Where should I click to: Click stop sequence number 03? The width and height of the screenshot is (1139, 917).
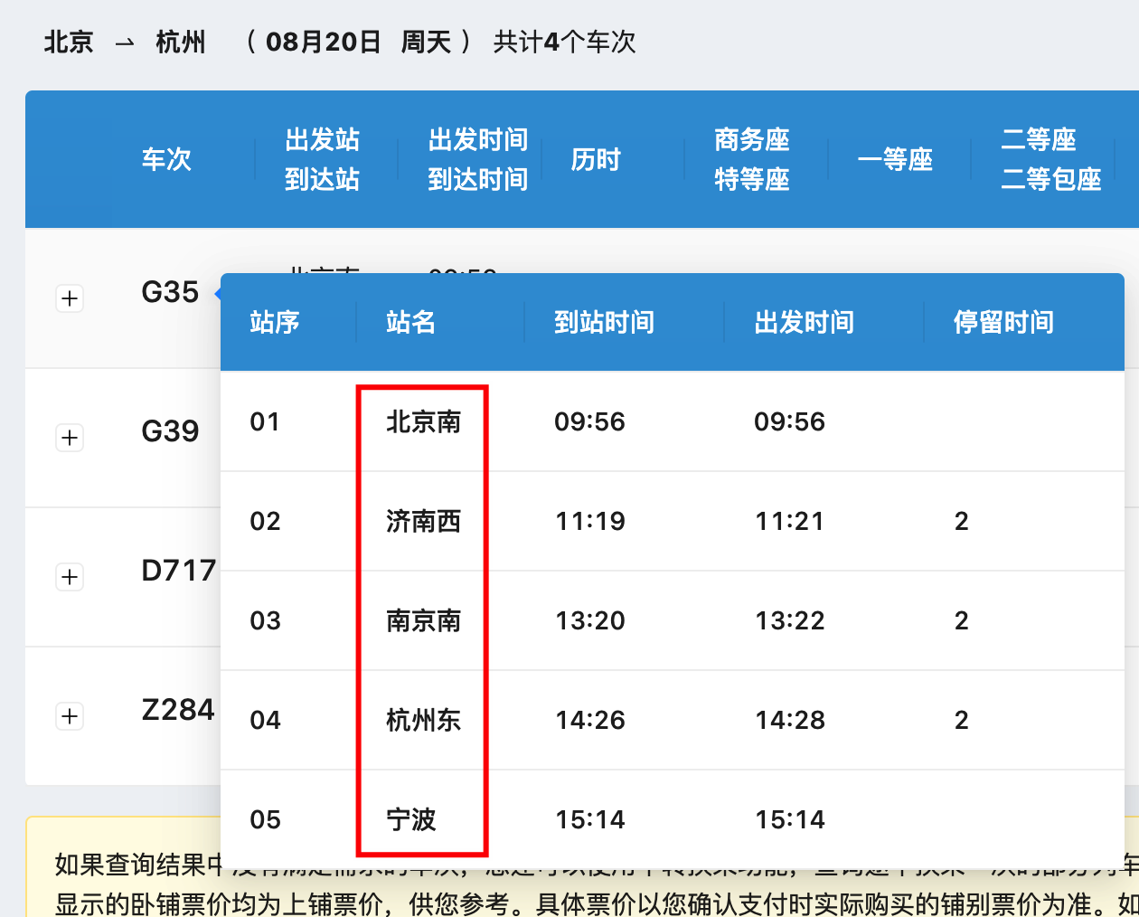265,620
